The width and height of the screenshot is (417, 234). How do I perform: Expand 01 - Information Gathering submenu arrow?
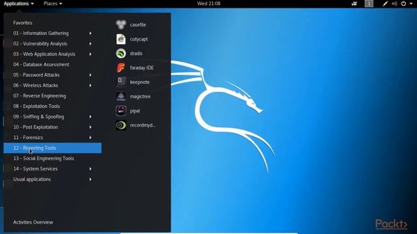[91, 33]
